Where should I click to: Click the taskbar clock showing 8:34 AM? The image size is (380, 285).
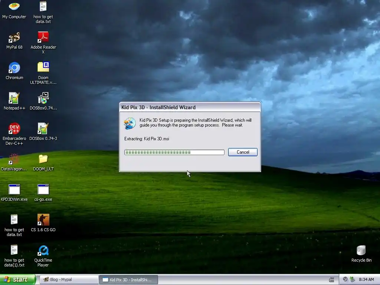coord(366,280)
